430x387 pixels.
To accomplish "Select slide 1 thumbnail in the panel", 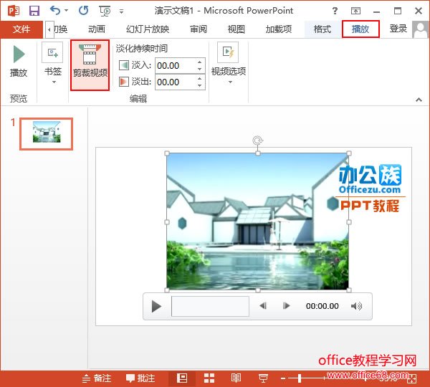I will [47, 134].
